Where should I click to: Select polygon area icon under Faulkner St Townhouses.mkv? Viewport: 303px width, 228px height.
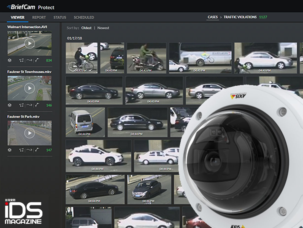(x=21, y=105)
